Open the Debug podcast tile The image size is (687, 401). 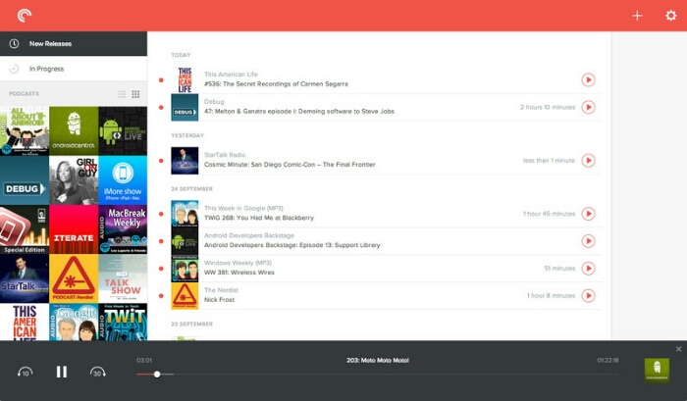point(25,180)
